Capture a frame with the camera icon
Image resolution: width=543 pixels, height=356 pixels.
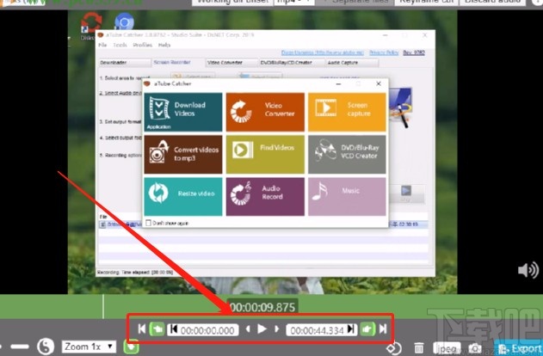click(475, 348)
